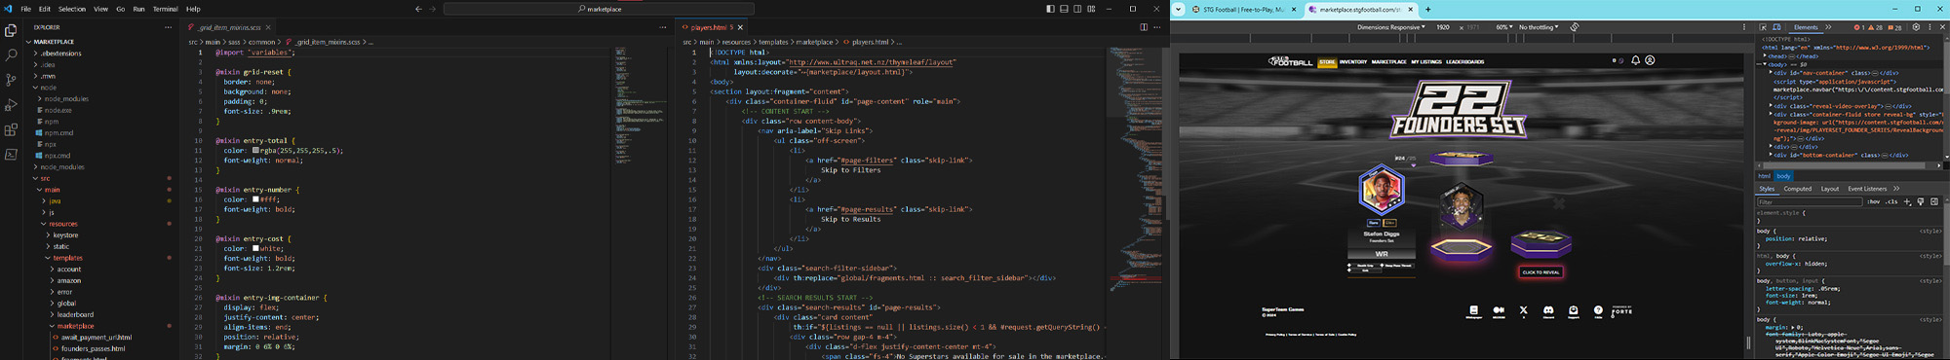
Task: Toggle primary side bar in VS Code title bar
Action: pos(1050,9)
